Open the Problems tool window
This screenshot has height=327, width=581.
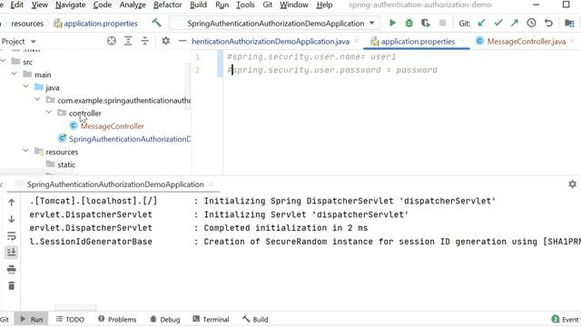tap(117, 319)
